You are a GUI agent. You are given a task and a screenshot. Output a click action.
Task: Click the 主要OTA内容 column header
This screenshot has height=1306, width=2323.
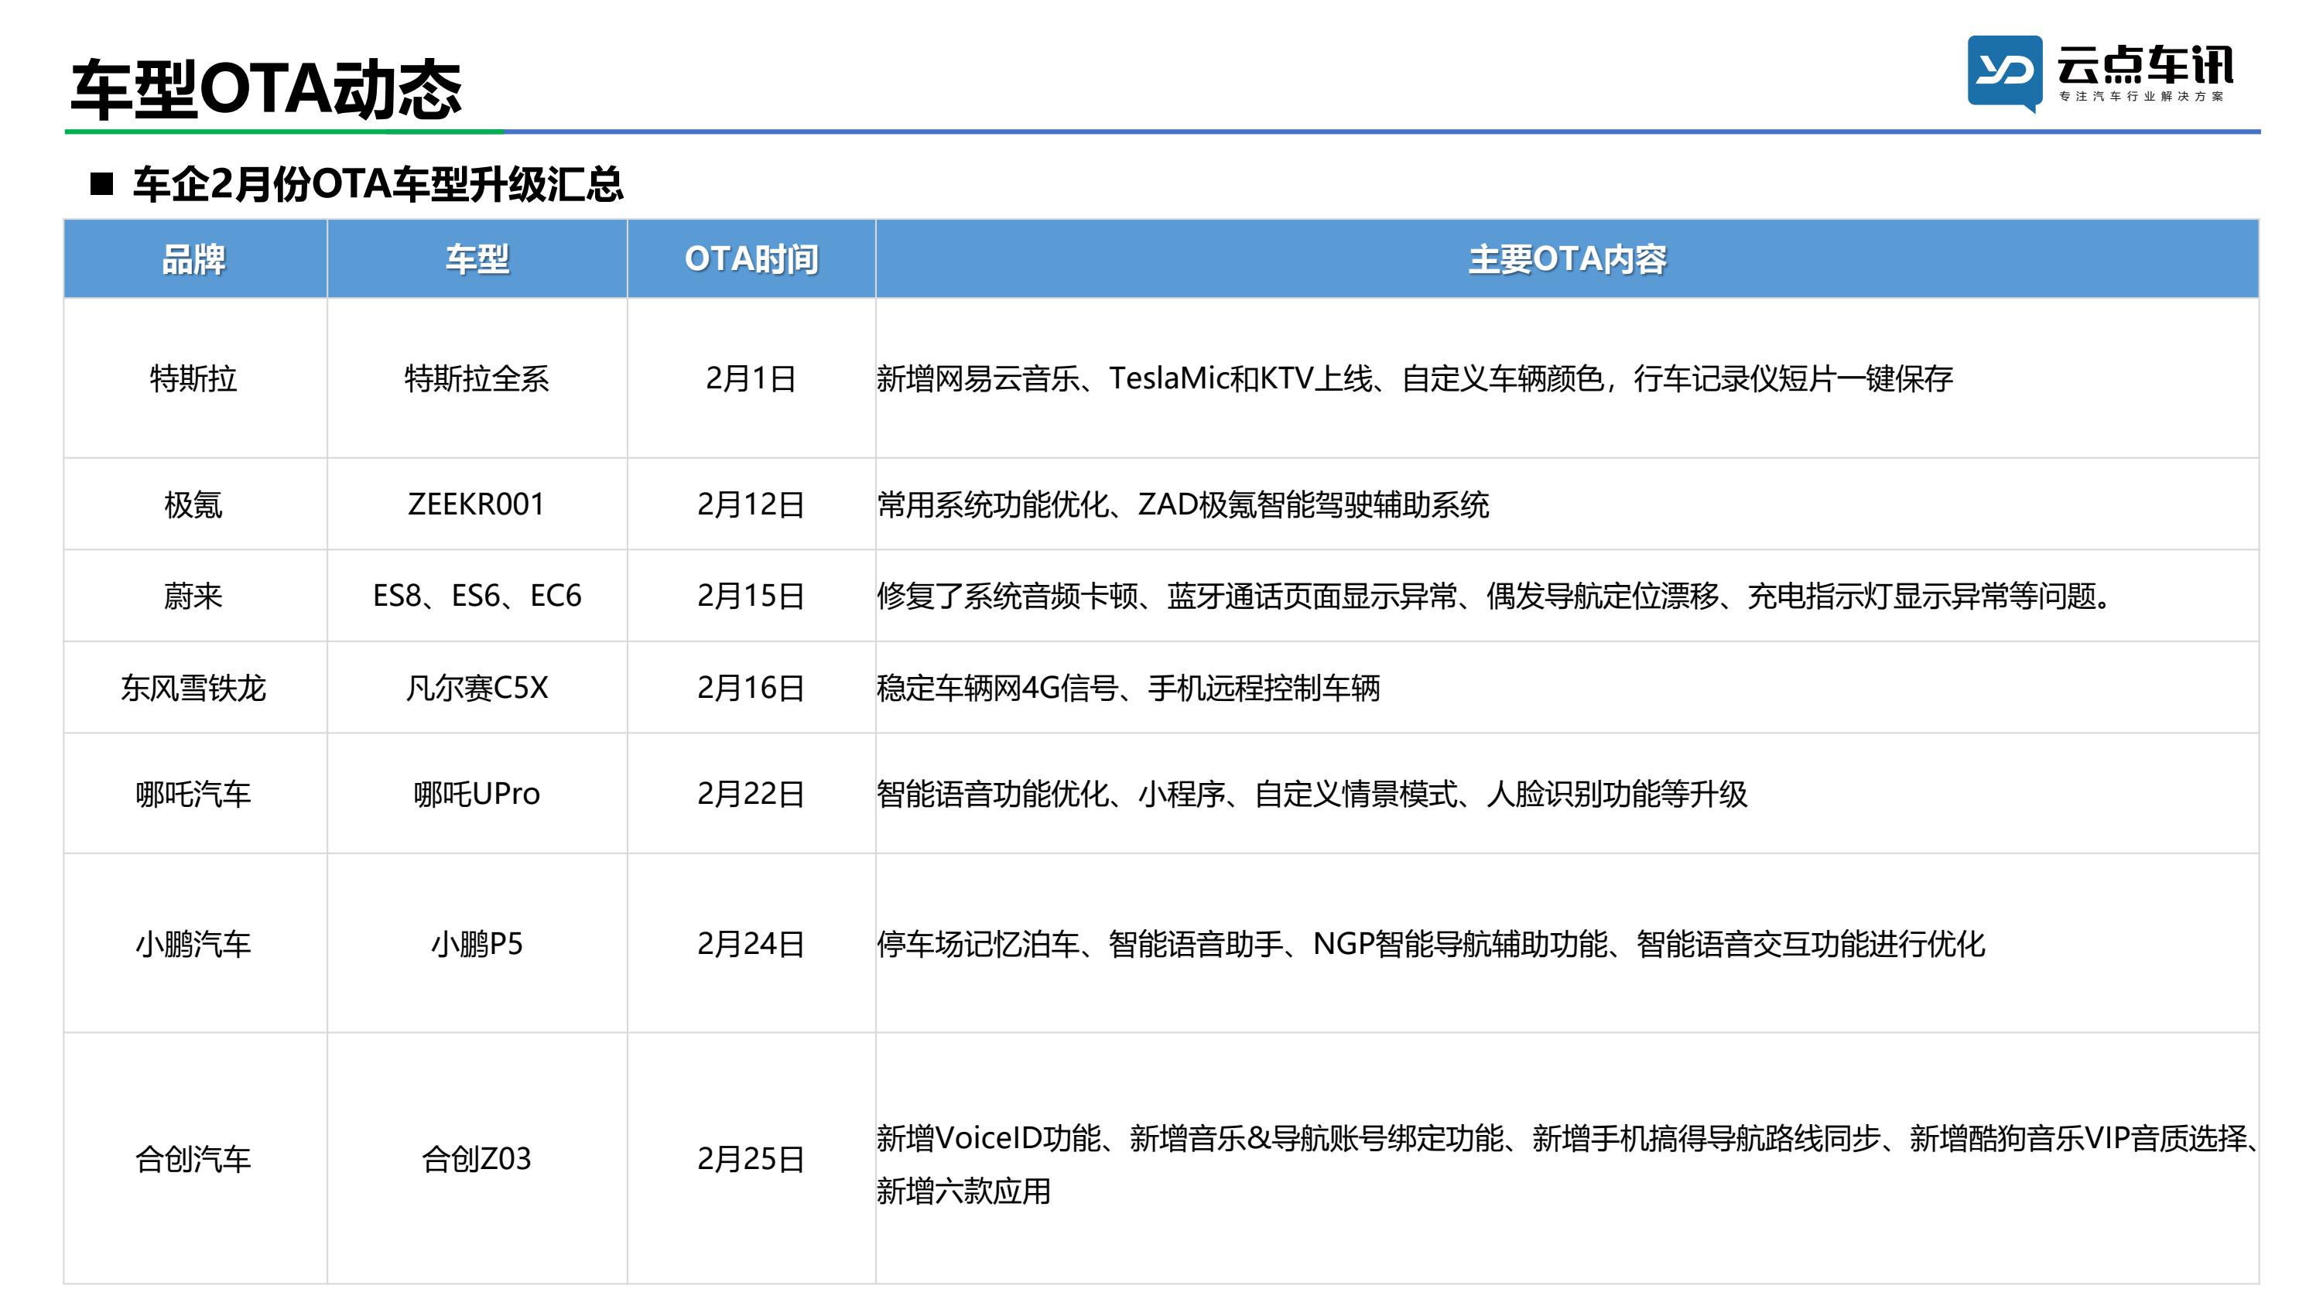(1567, 259)
